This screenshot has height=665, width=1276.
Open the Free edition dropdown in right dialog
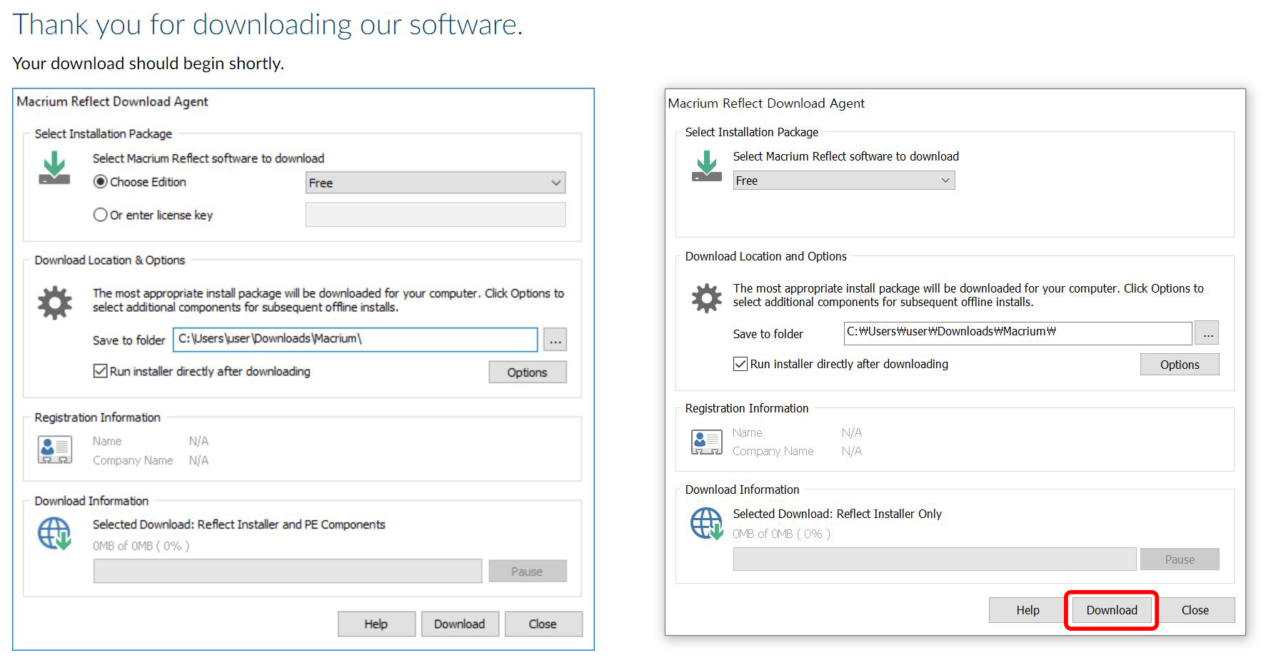pos(844,181)
